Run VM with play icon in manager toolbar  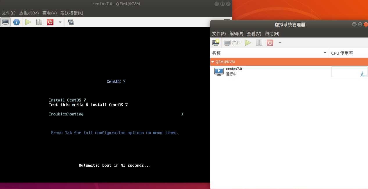[x=248, y=43]
